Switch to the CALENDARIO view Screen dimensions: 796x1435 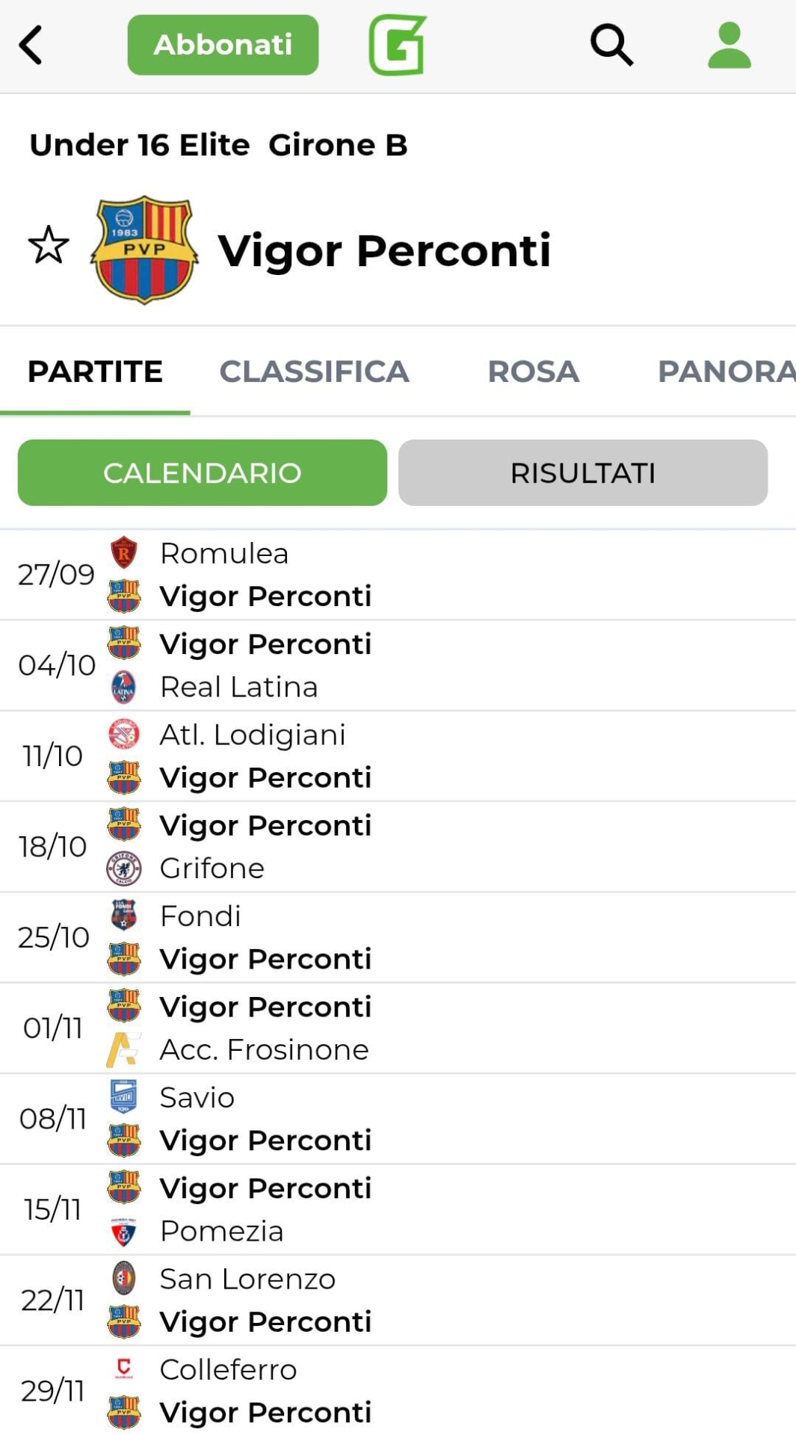(x=202, y=473)
